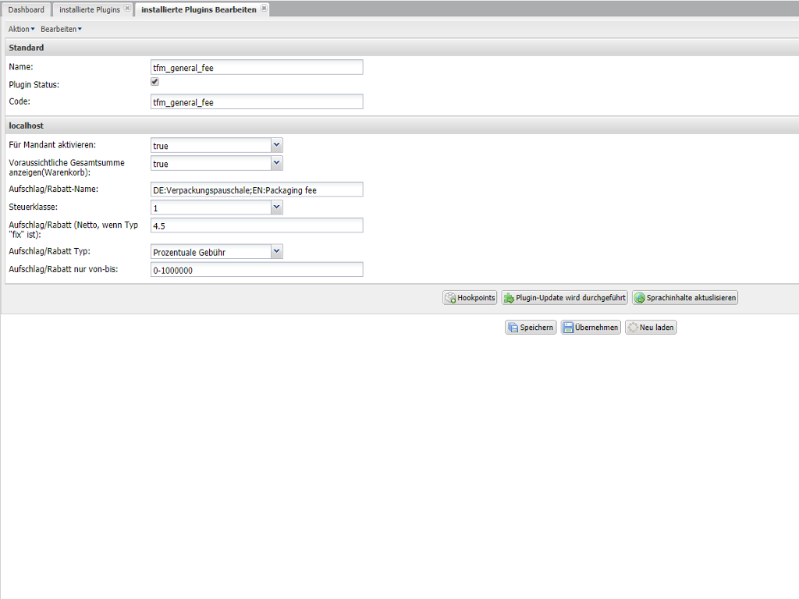Open the Steuerklasse dropdown
The image size is (799, 599).
276,207
